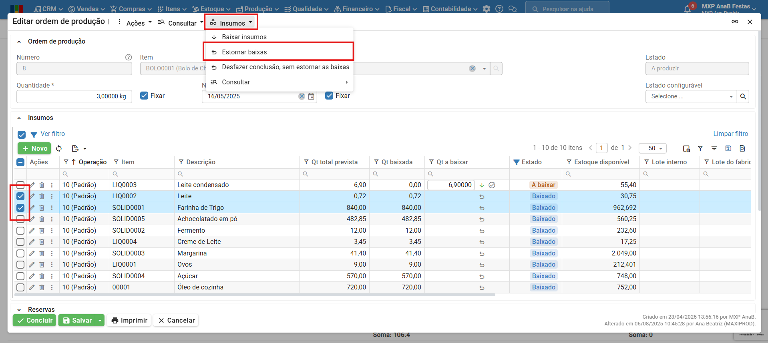Screen dimensions: 768x343
Task: Click the revert arrow icon in Margarina row
Action: point(482,253)
